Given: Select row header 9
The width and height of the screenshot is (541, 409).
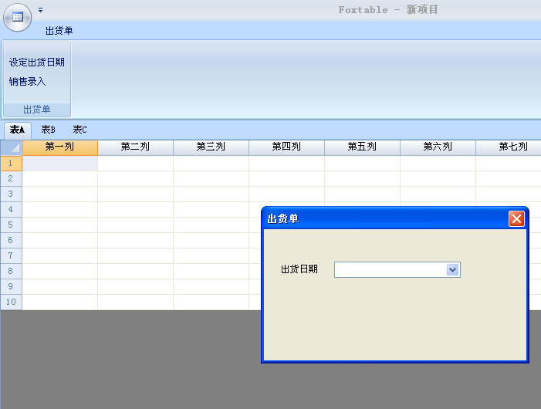Looking at the screenshot, I should pos(11,286).
